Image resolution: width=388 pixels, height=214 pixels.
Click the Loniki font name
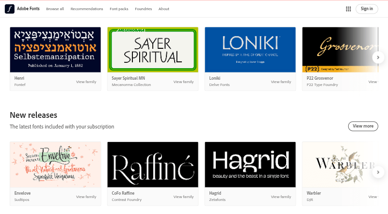click(x=215, y=78)
